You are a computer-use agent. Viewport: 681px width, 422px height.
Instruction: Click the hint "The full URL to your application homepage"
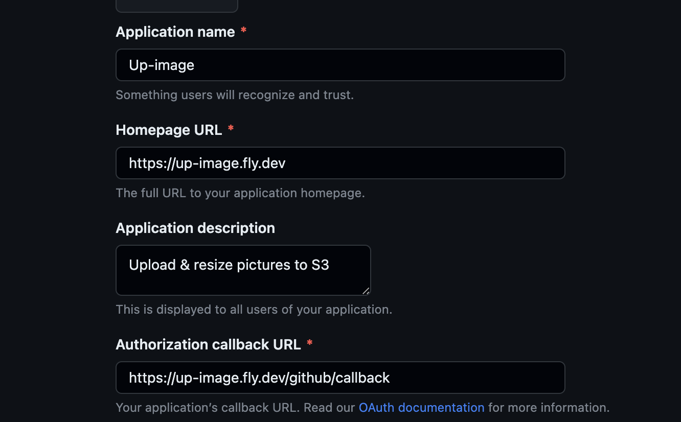coord(240,193)
